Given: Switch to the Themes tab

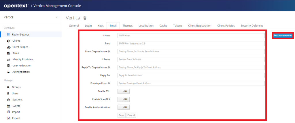Looking at the screenshot, I should click(x=127, y=26).
